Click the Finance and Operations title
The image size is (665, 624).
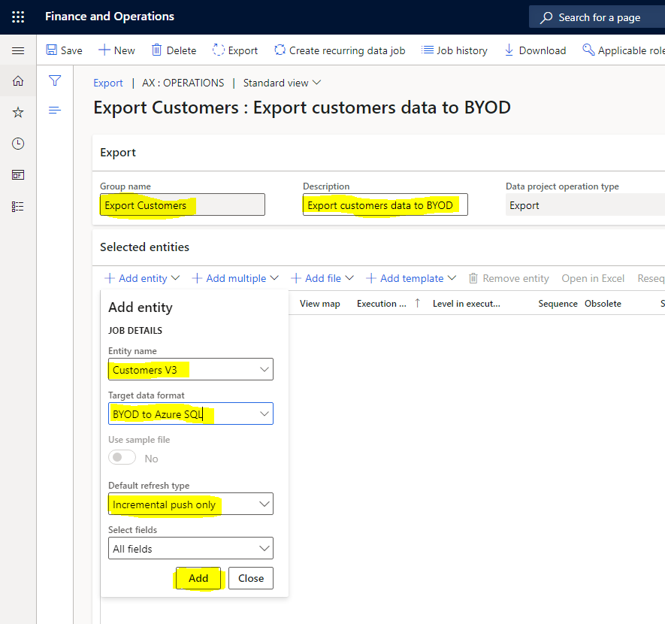tap(110, 17)
